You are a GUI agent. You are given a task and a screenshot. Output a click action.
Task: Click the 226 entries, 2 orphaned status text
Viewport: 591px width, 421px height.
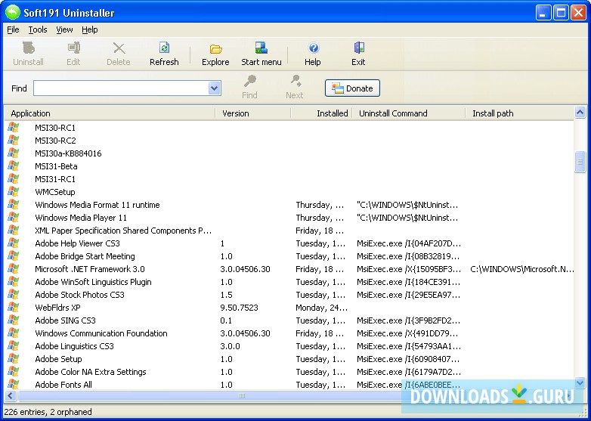point(48,412)
